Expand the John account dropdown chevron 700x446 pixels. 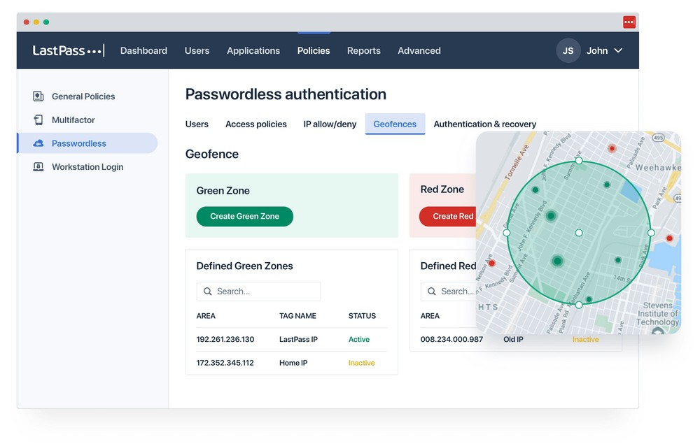click(618, 50)
